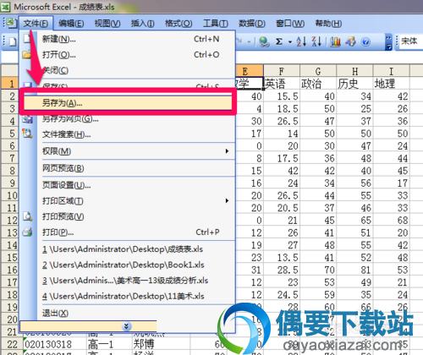Expand full menu with double chevron
The width and height of the screenshot is (423, 355).
point(126,326)
